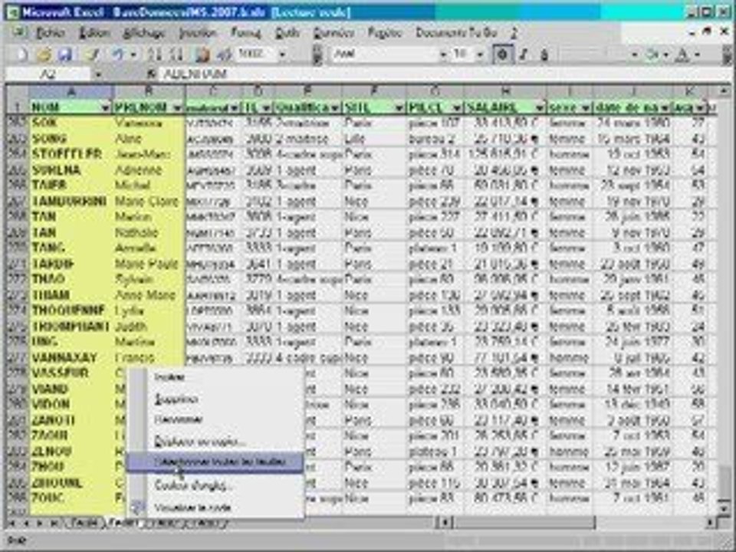Expand the Name Box dropdown arrow

tap(98, 74)
